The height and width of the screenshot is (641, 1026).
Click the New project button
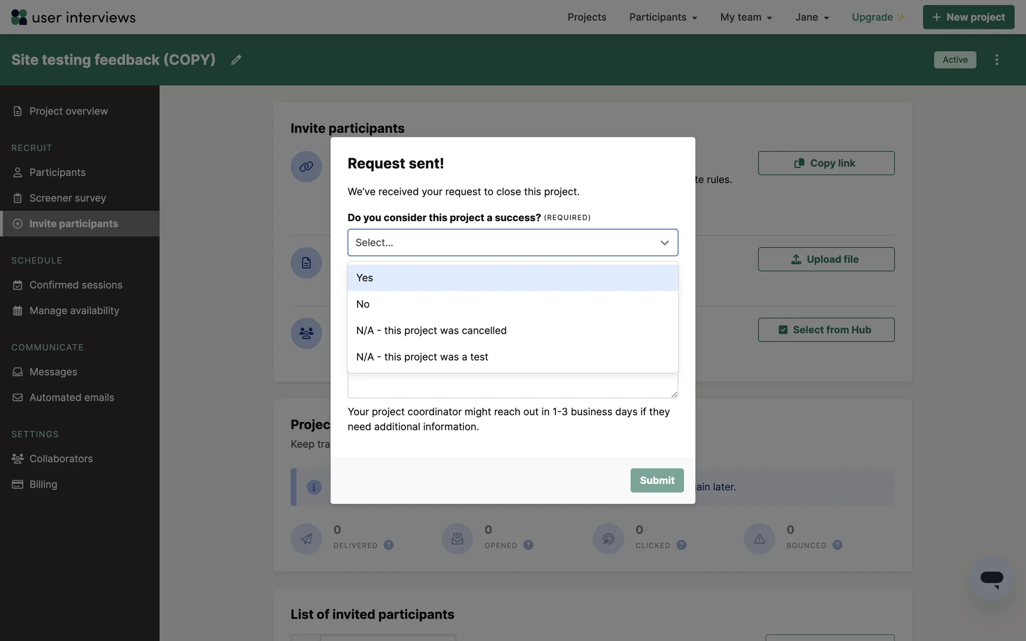pos(968,17)
